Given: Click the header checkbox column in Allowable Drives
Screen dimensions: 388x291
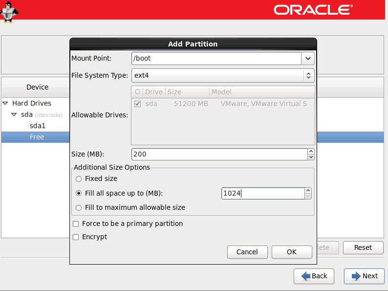Looking at the screenshot, I should [x=138, y=92].
